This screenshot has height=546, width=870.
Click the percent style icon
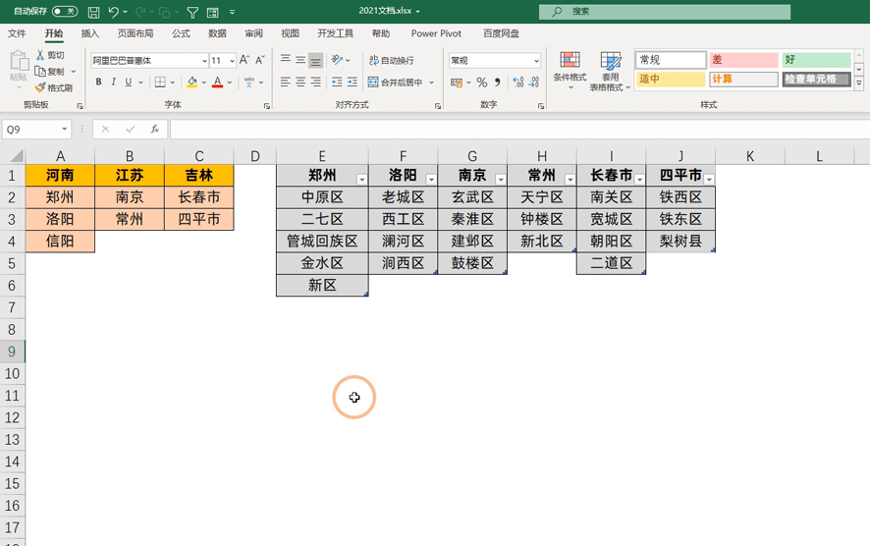tap(481, 82)
